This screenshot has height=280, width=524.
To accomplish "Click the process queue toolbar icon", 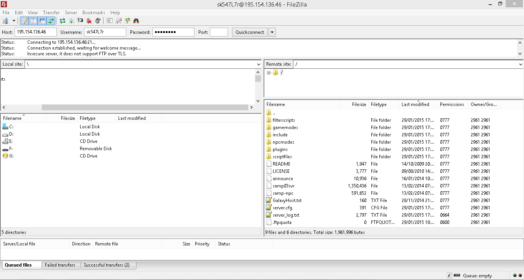I will 71,21.
